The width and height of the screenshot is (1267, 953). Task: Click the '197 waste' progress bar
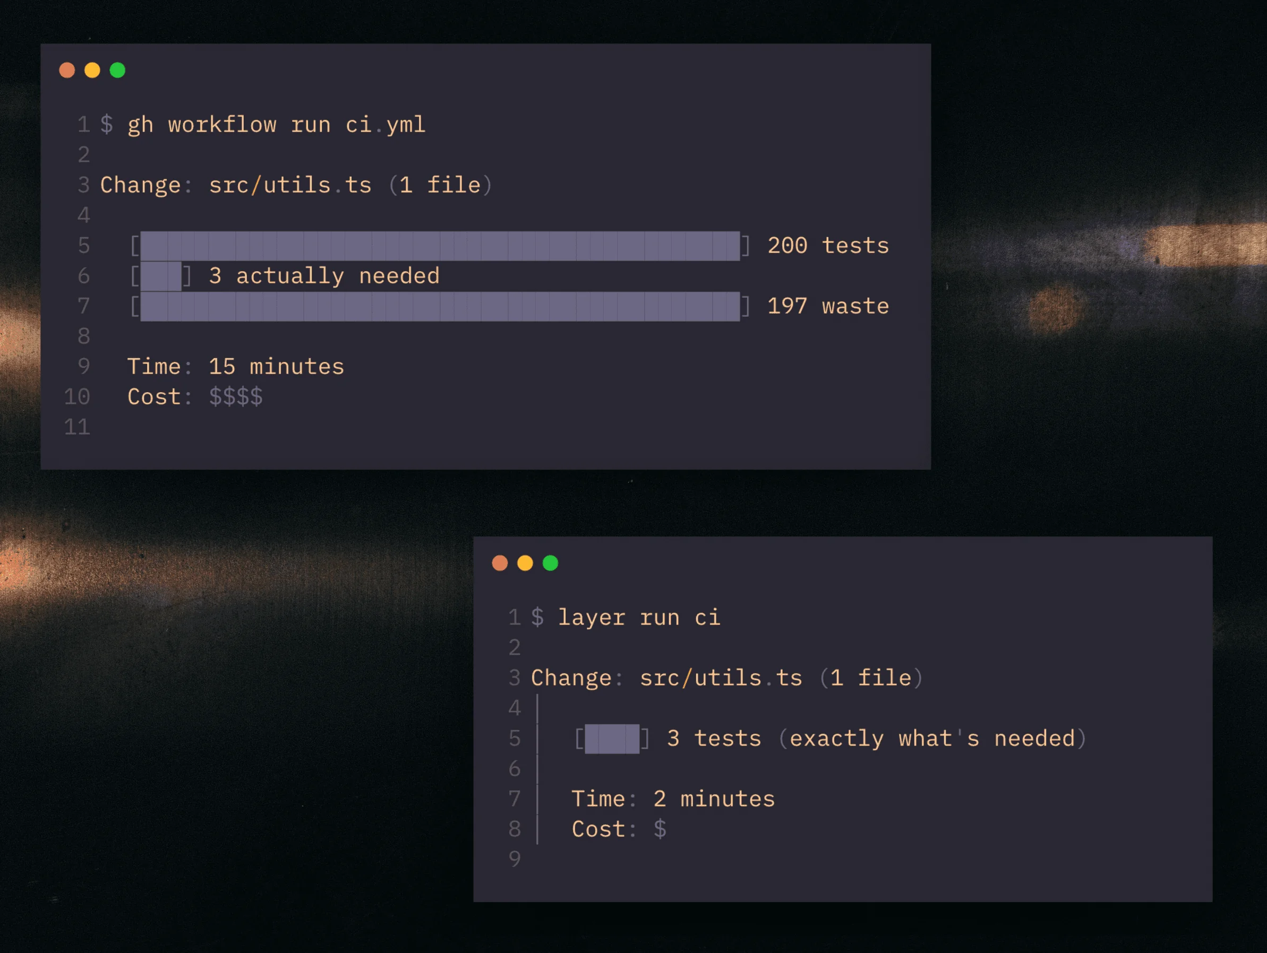point(440,307)
